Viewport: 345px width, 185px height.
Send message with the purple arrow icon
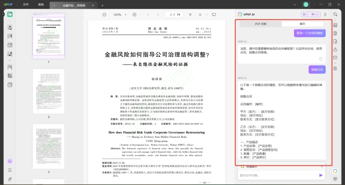tap(321, 175)
